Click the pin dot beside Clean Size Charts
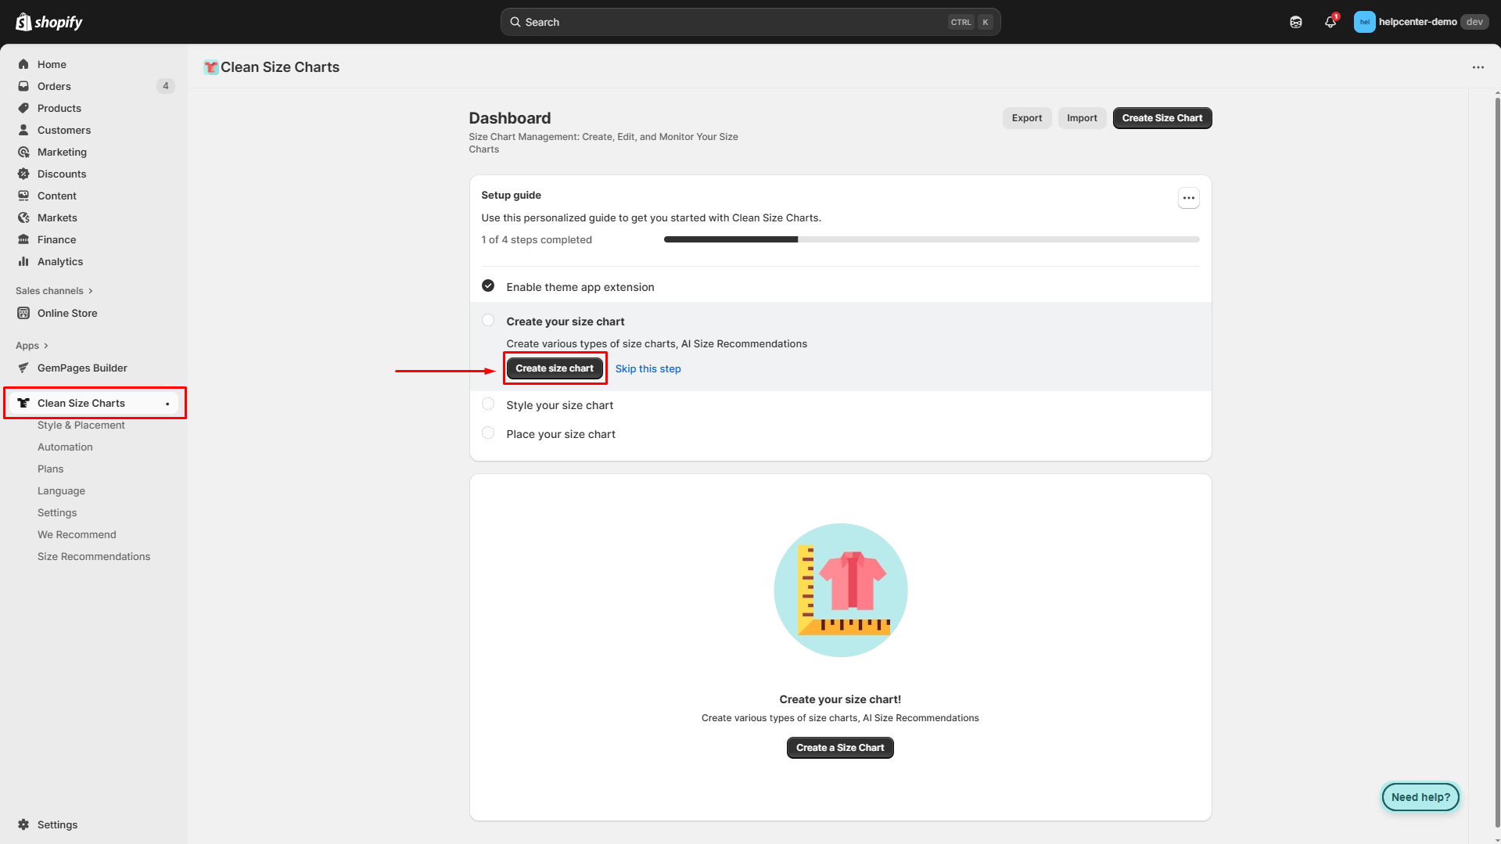The width and height of the screenshot is (1501, 844). tap(167, 404)
